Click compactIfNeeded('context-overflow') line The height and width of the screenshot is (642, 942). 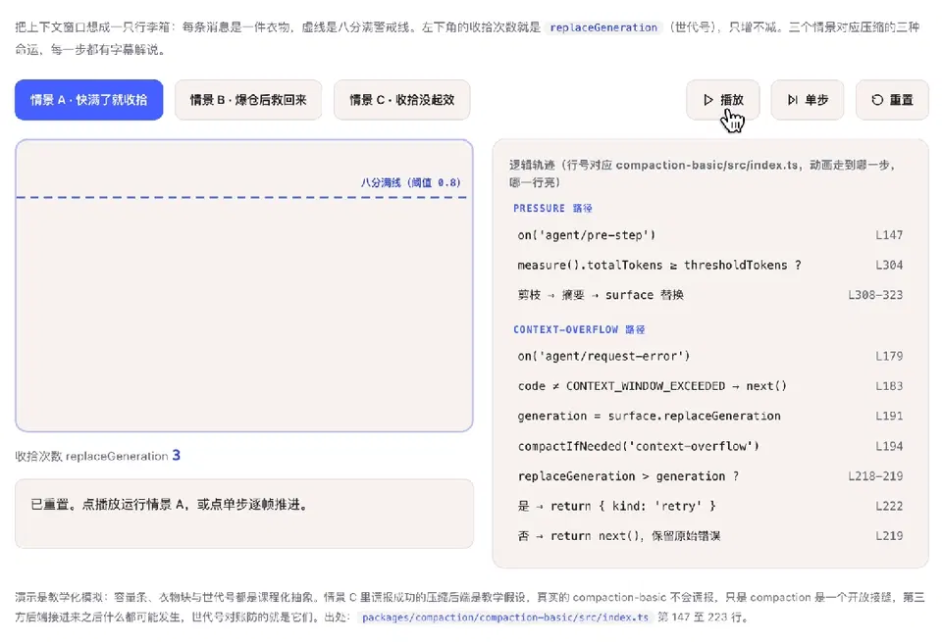[x=710, y=446]
